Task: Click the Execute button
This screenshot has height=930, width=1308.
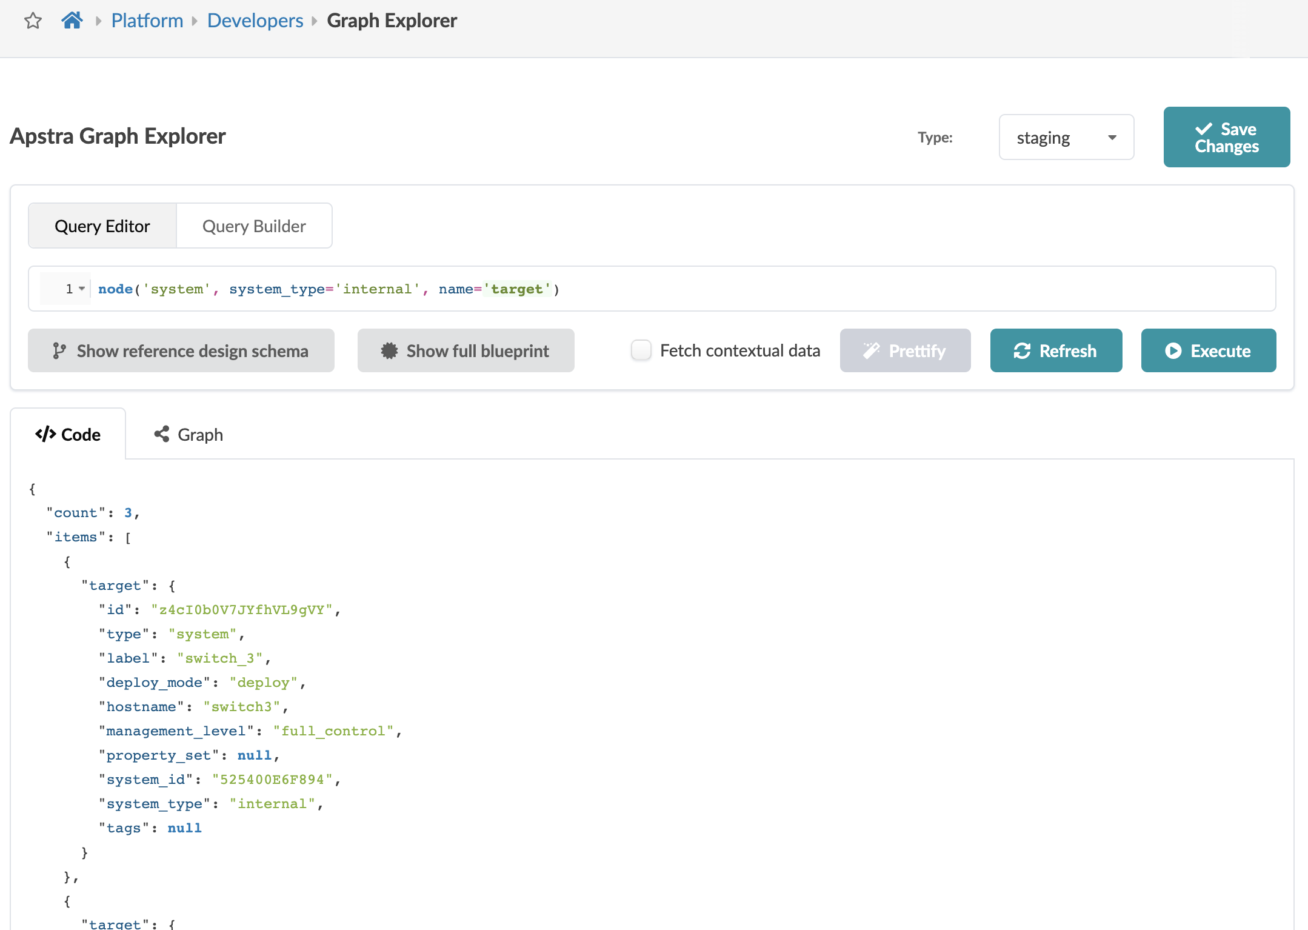Action: pyautogui.click(x=1208, y=350)
